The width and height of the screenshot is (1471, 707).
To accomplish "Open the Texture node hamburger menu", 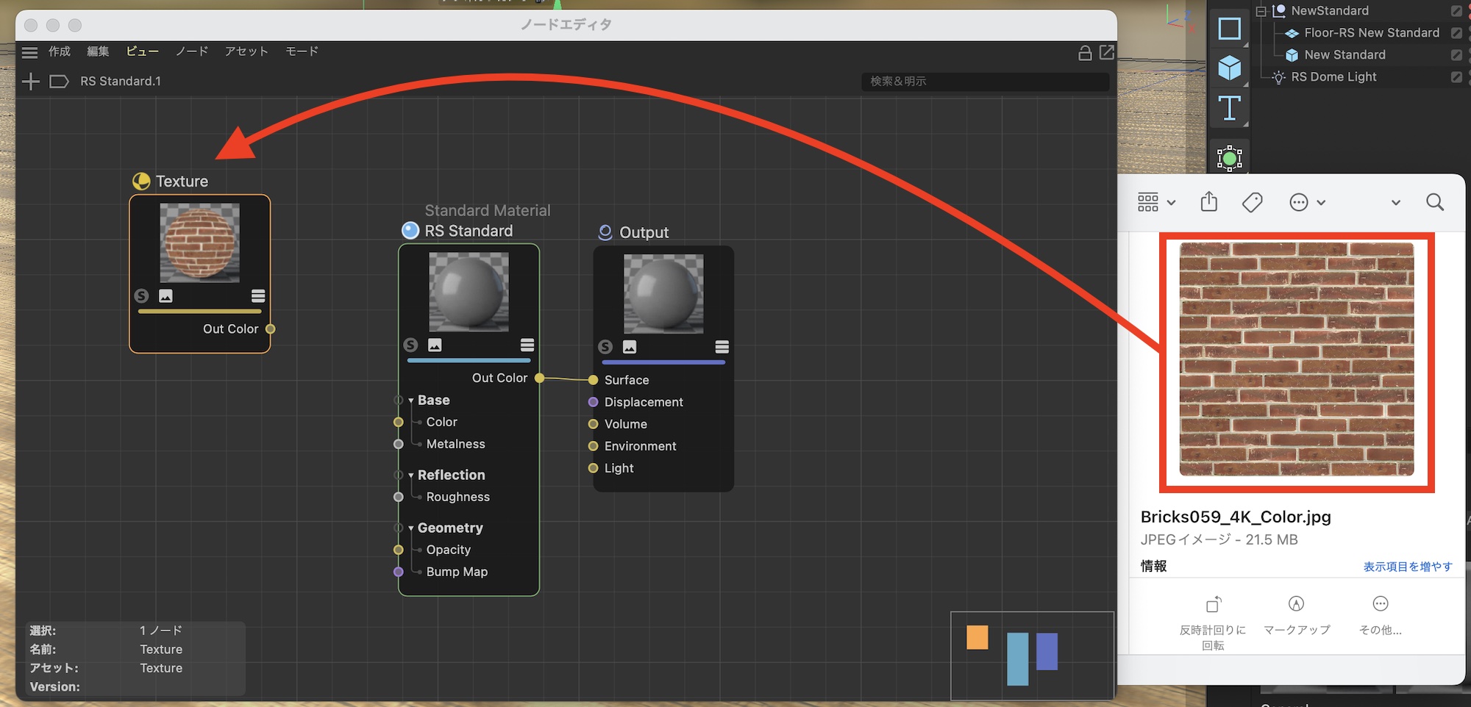I will tap(258, 296).
